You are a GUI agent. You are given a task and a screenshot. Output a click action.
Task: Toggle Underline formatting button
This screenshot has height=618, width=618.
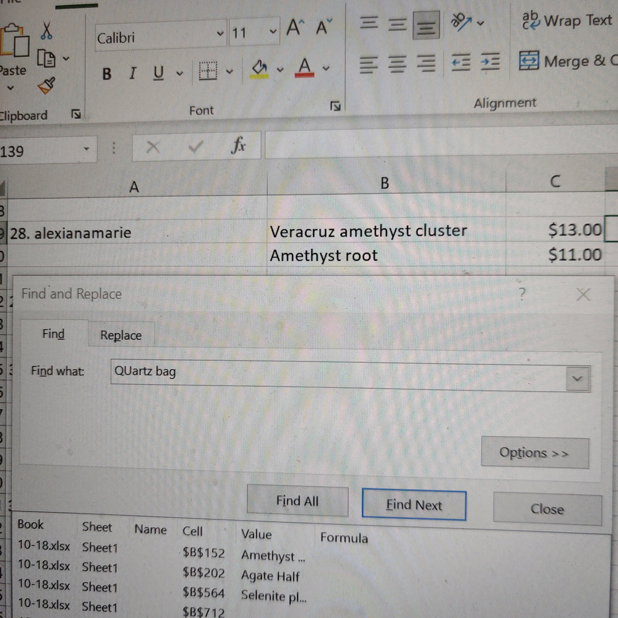coord(159,73)
